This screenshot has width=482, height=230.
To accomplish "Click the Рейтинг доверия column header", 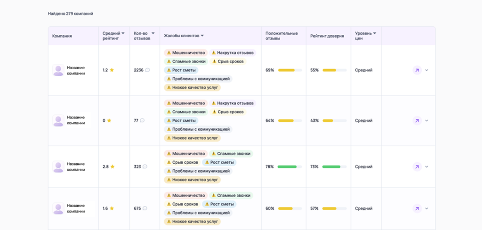I will [327, 36].
